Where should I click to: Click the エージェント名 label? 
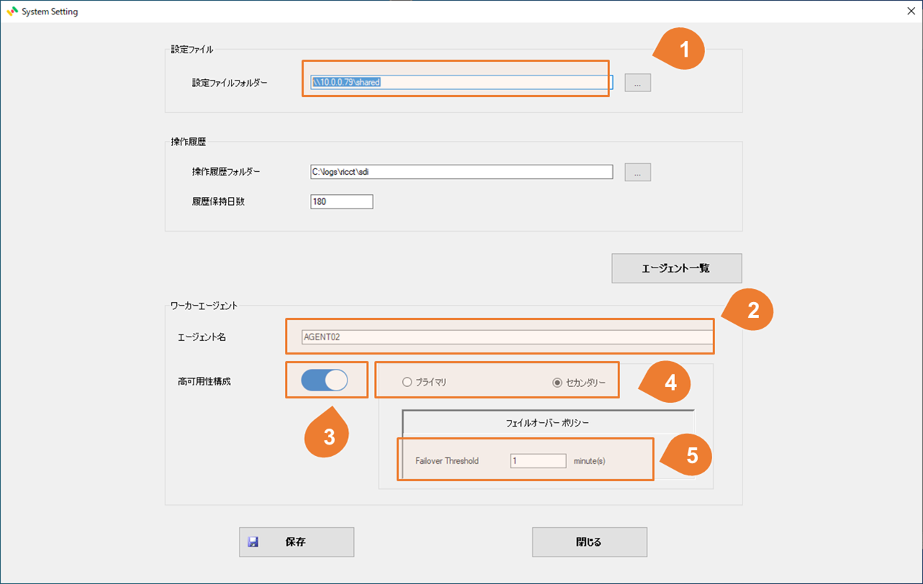tap(201, 337)
